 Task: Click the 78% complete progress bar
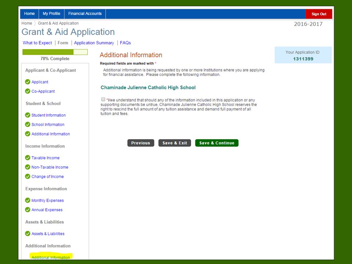click(x=55, y=52)
